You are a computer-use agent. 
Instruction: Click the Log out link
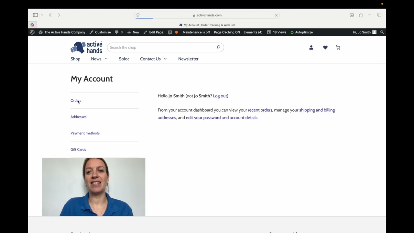(x=220, y=96)
